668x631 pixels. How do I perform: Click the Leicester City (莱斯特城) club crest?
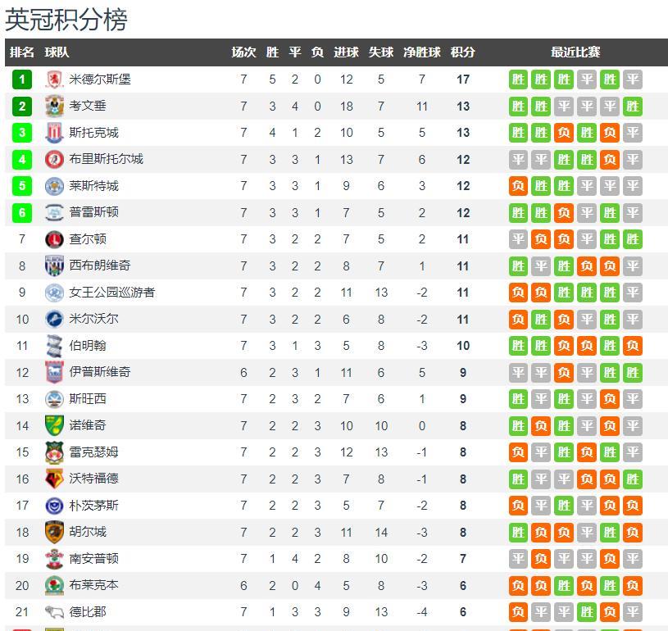click(x=54, y=186)
